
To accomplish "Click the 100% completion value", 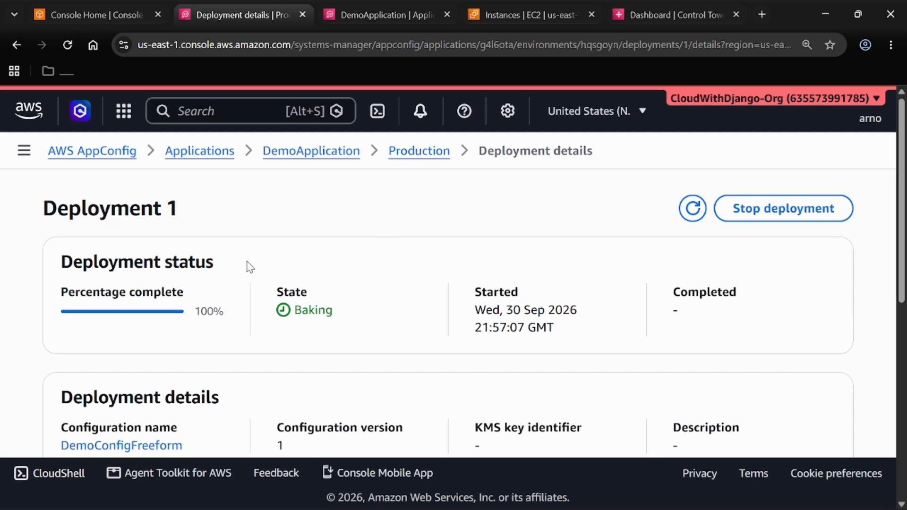I will tap(209, 312).
